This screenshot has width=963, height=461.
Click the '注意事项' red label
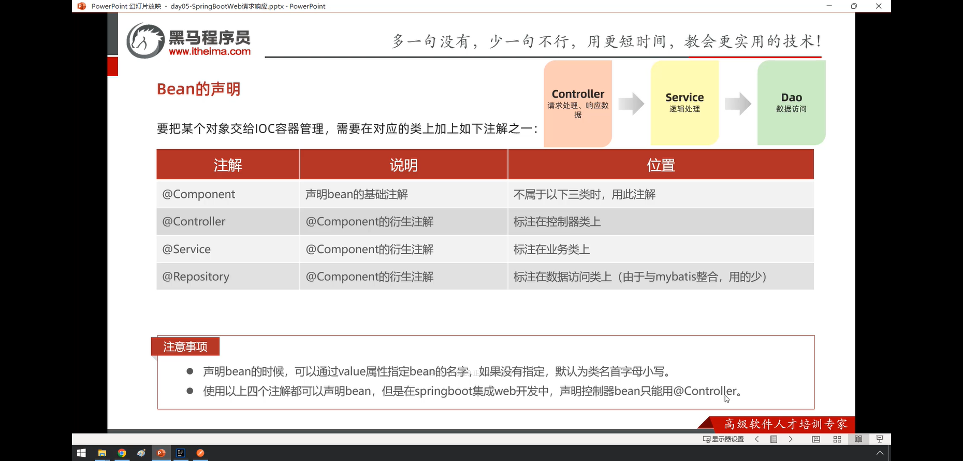pos(185,347)
